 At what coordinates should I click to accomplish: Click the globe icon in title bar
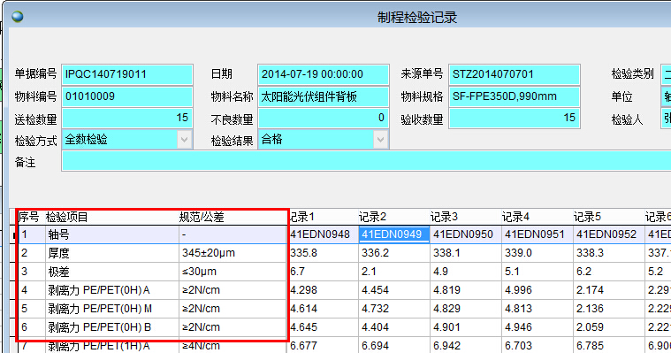click(x=18, y=17)
